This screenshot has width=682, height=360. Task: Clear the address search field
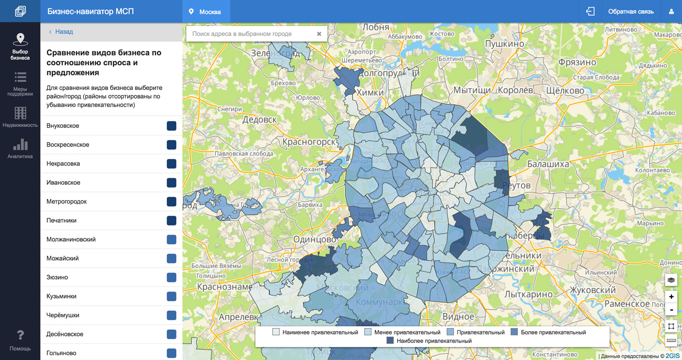[x=319, y=34]
